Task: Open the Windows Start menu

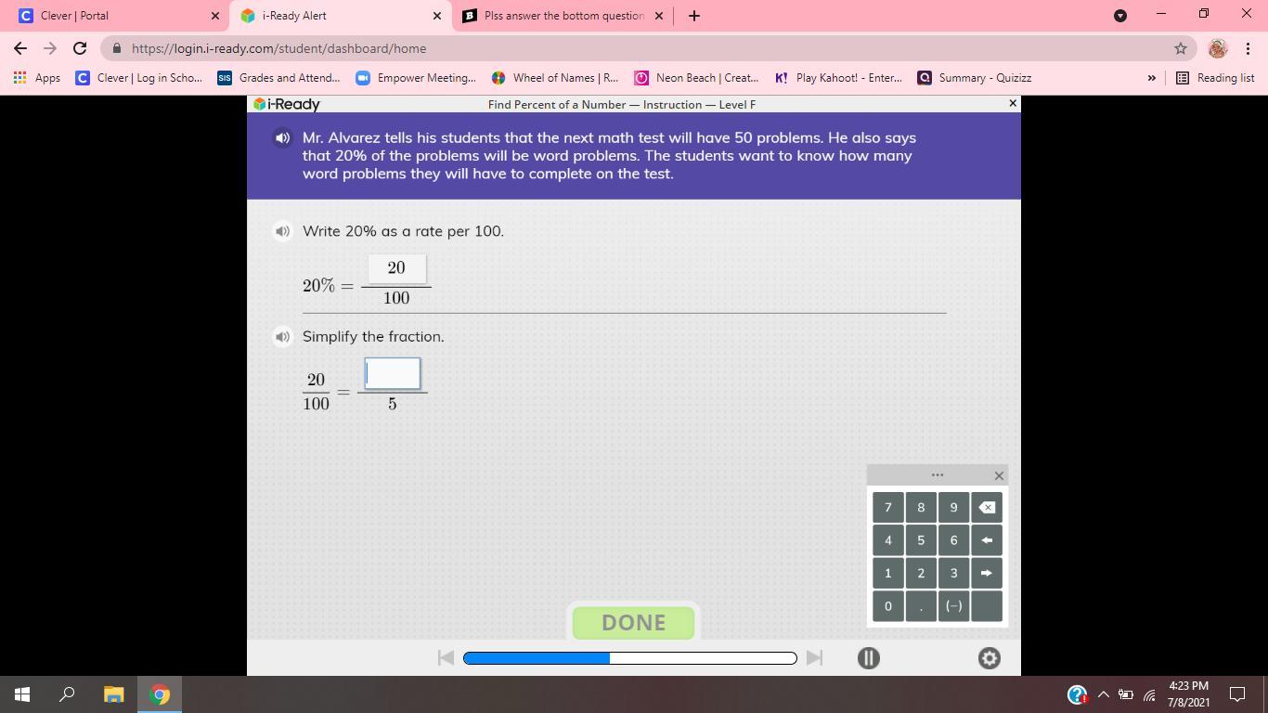Action: (x=22, y=694)
